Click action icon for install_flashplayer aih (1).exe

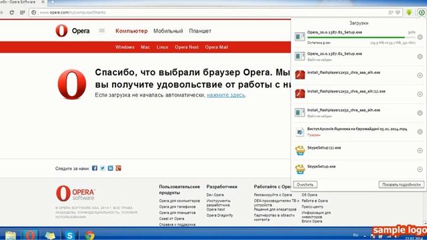click(420, 94)
